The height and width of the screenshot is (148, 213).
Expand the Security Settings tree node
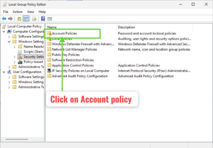15,57
